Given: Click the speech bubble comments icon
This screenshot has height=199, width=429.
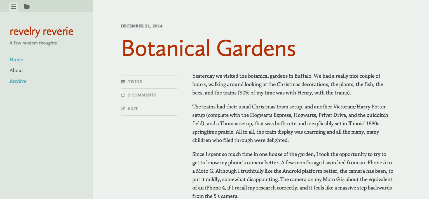Looking at the screenshot, I should coord(123,95).
